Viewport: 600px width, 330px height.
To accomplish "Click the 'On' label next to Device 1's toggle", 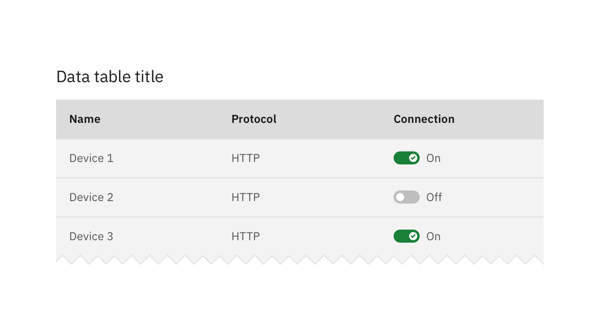I will [x=433, y=158].
